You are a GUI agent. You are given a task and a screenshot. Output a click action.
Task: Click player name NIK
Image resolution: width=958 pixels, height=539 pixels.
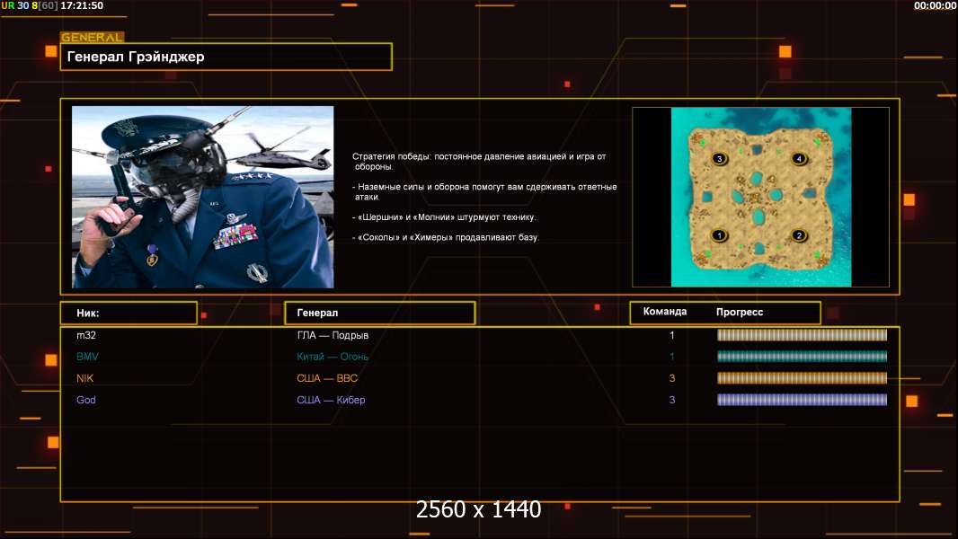84,378
